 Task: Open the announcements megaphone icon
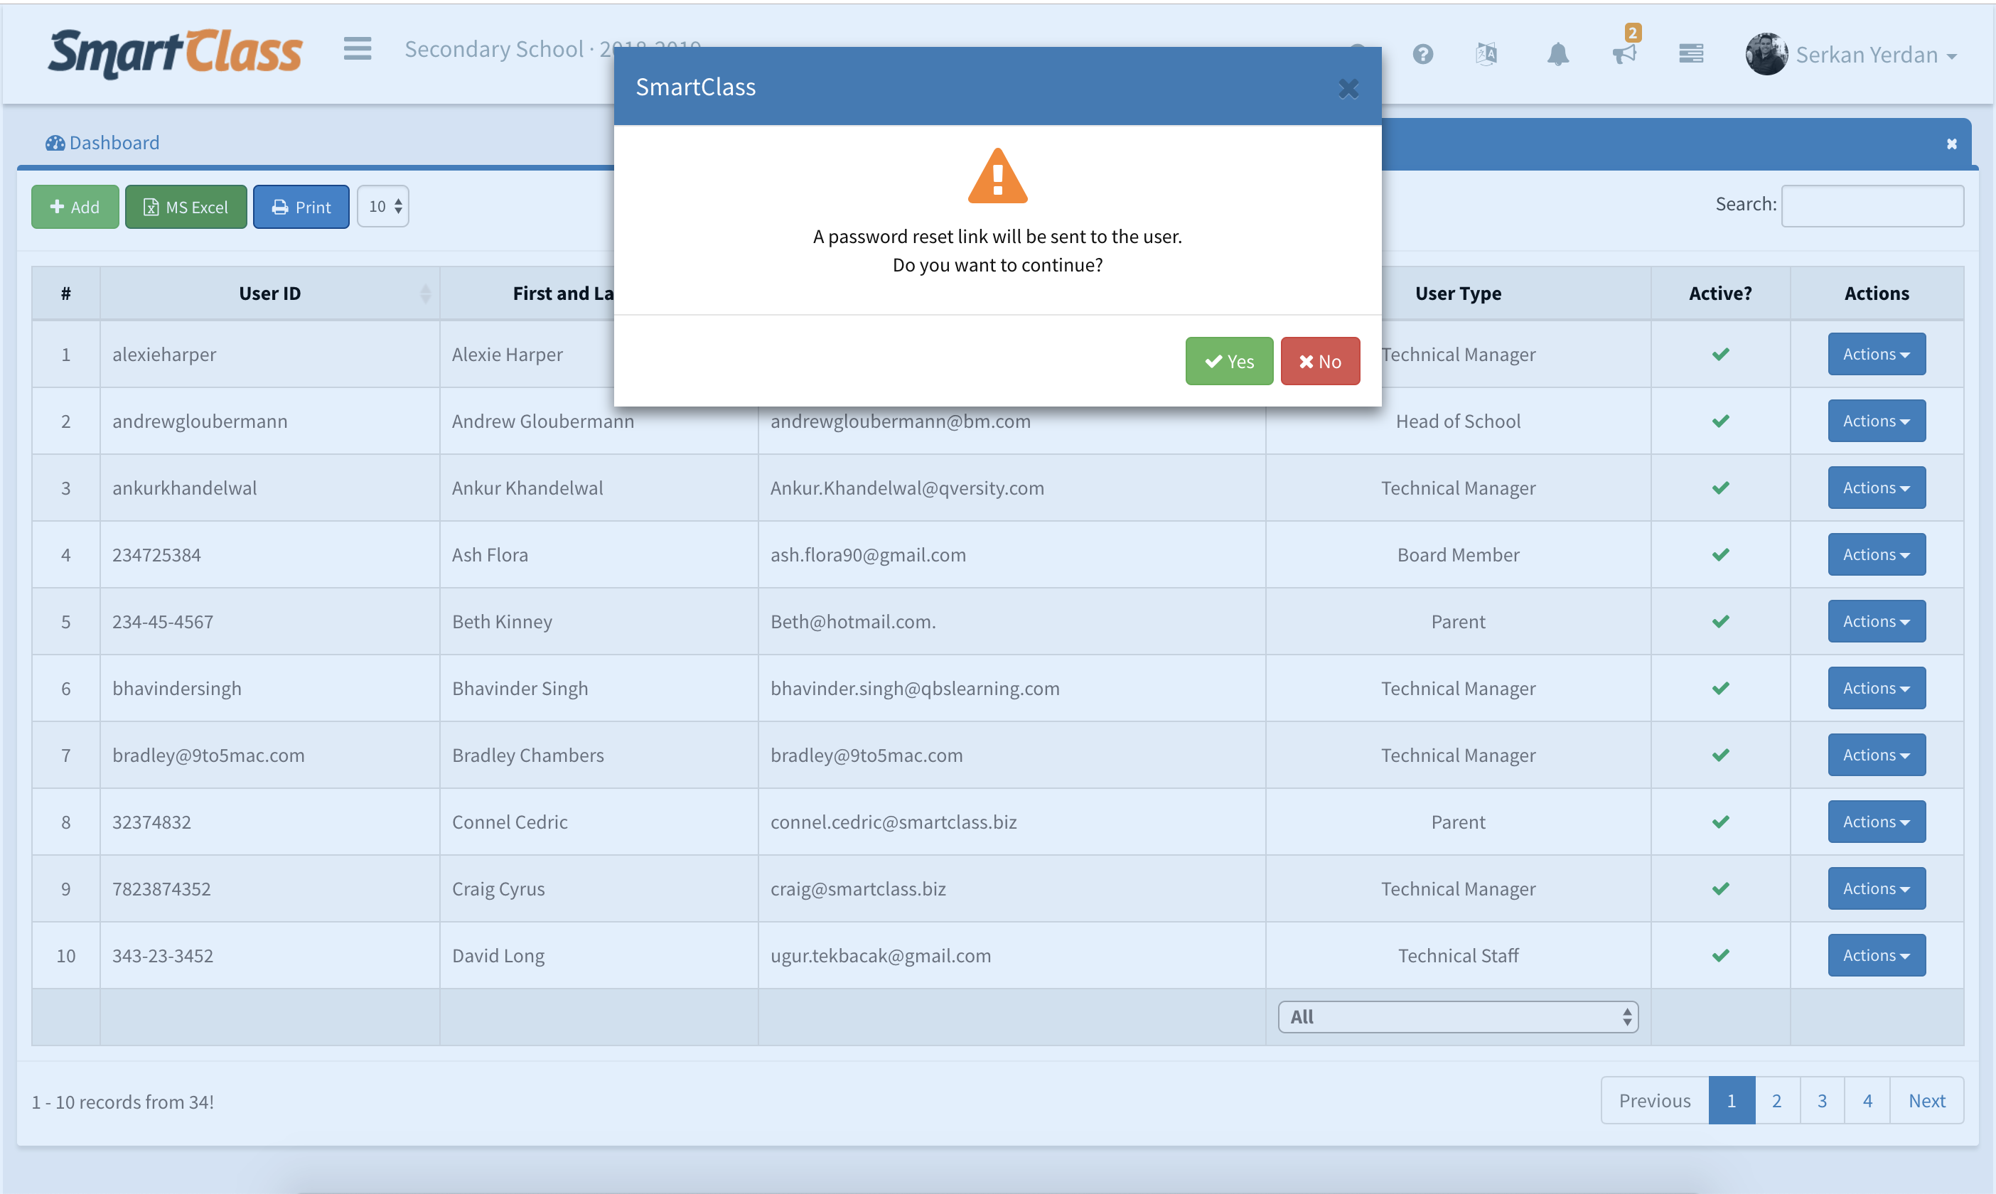pos(1624,54)
